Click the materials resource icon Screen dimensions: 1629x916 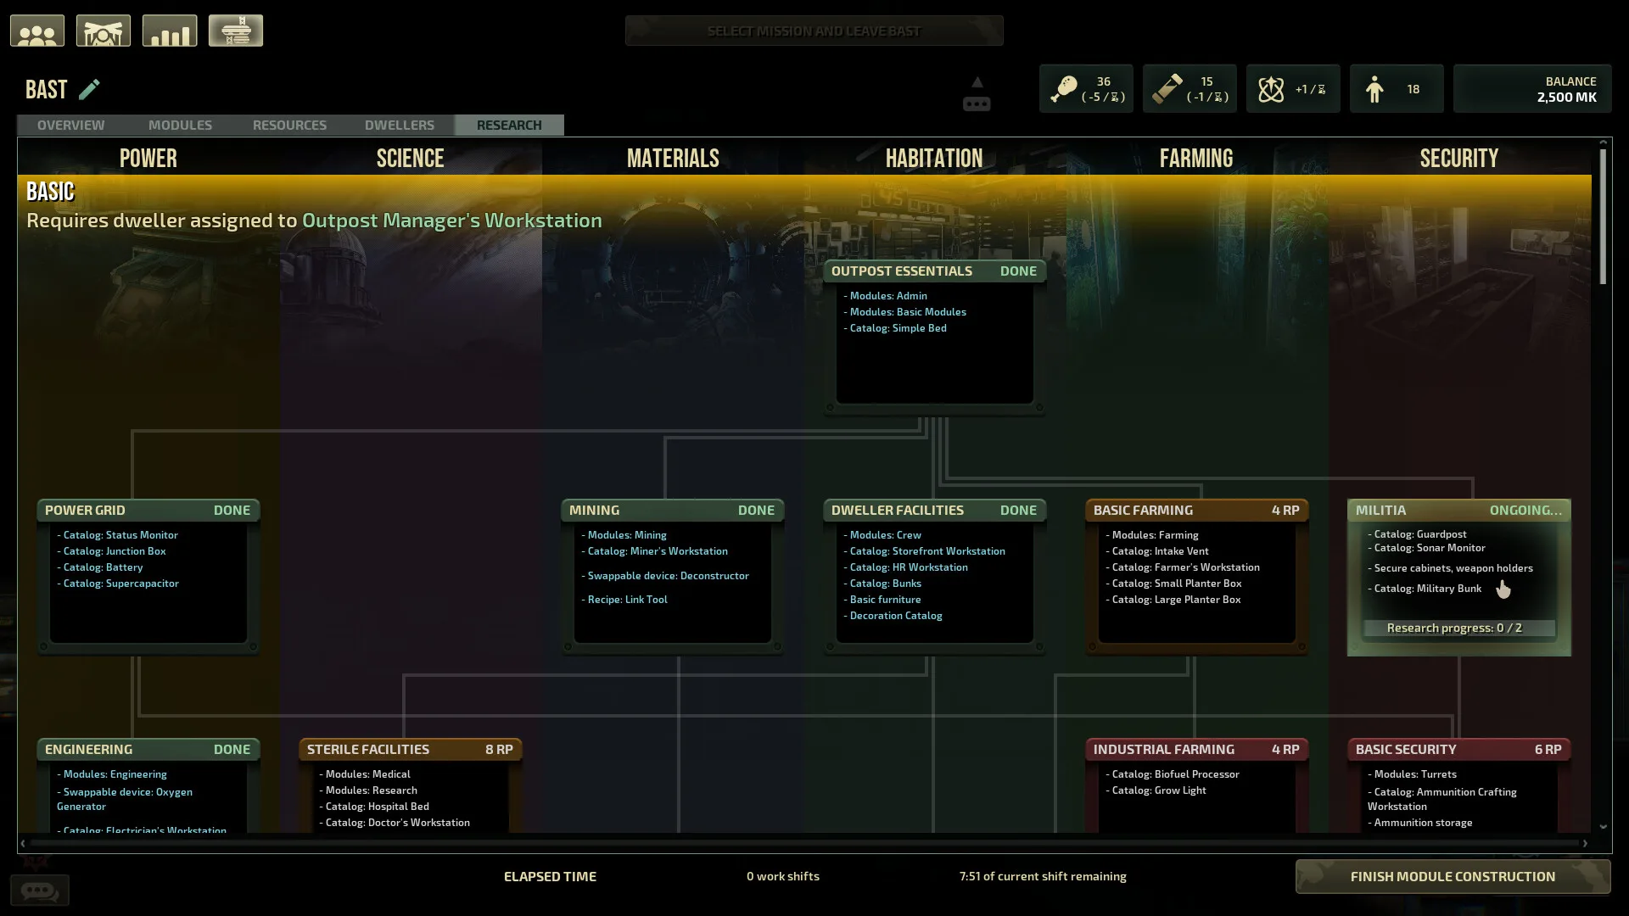click(x=1167, y=89)
